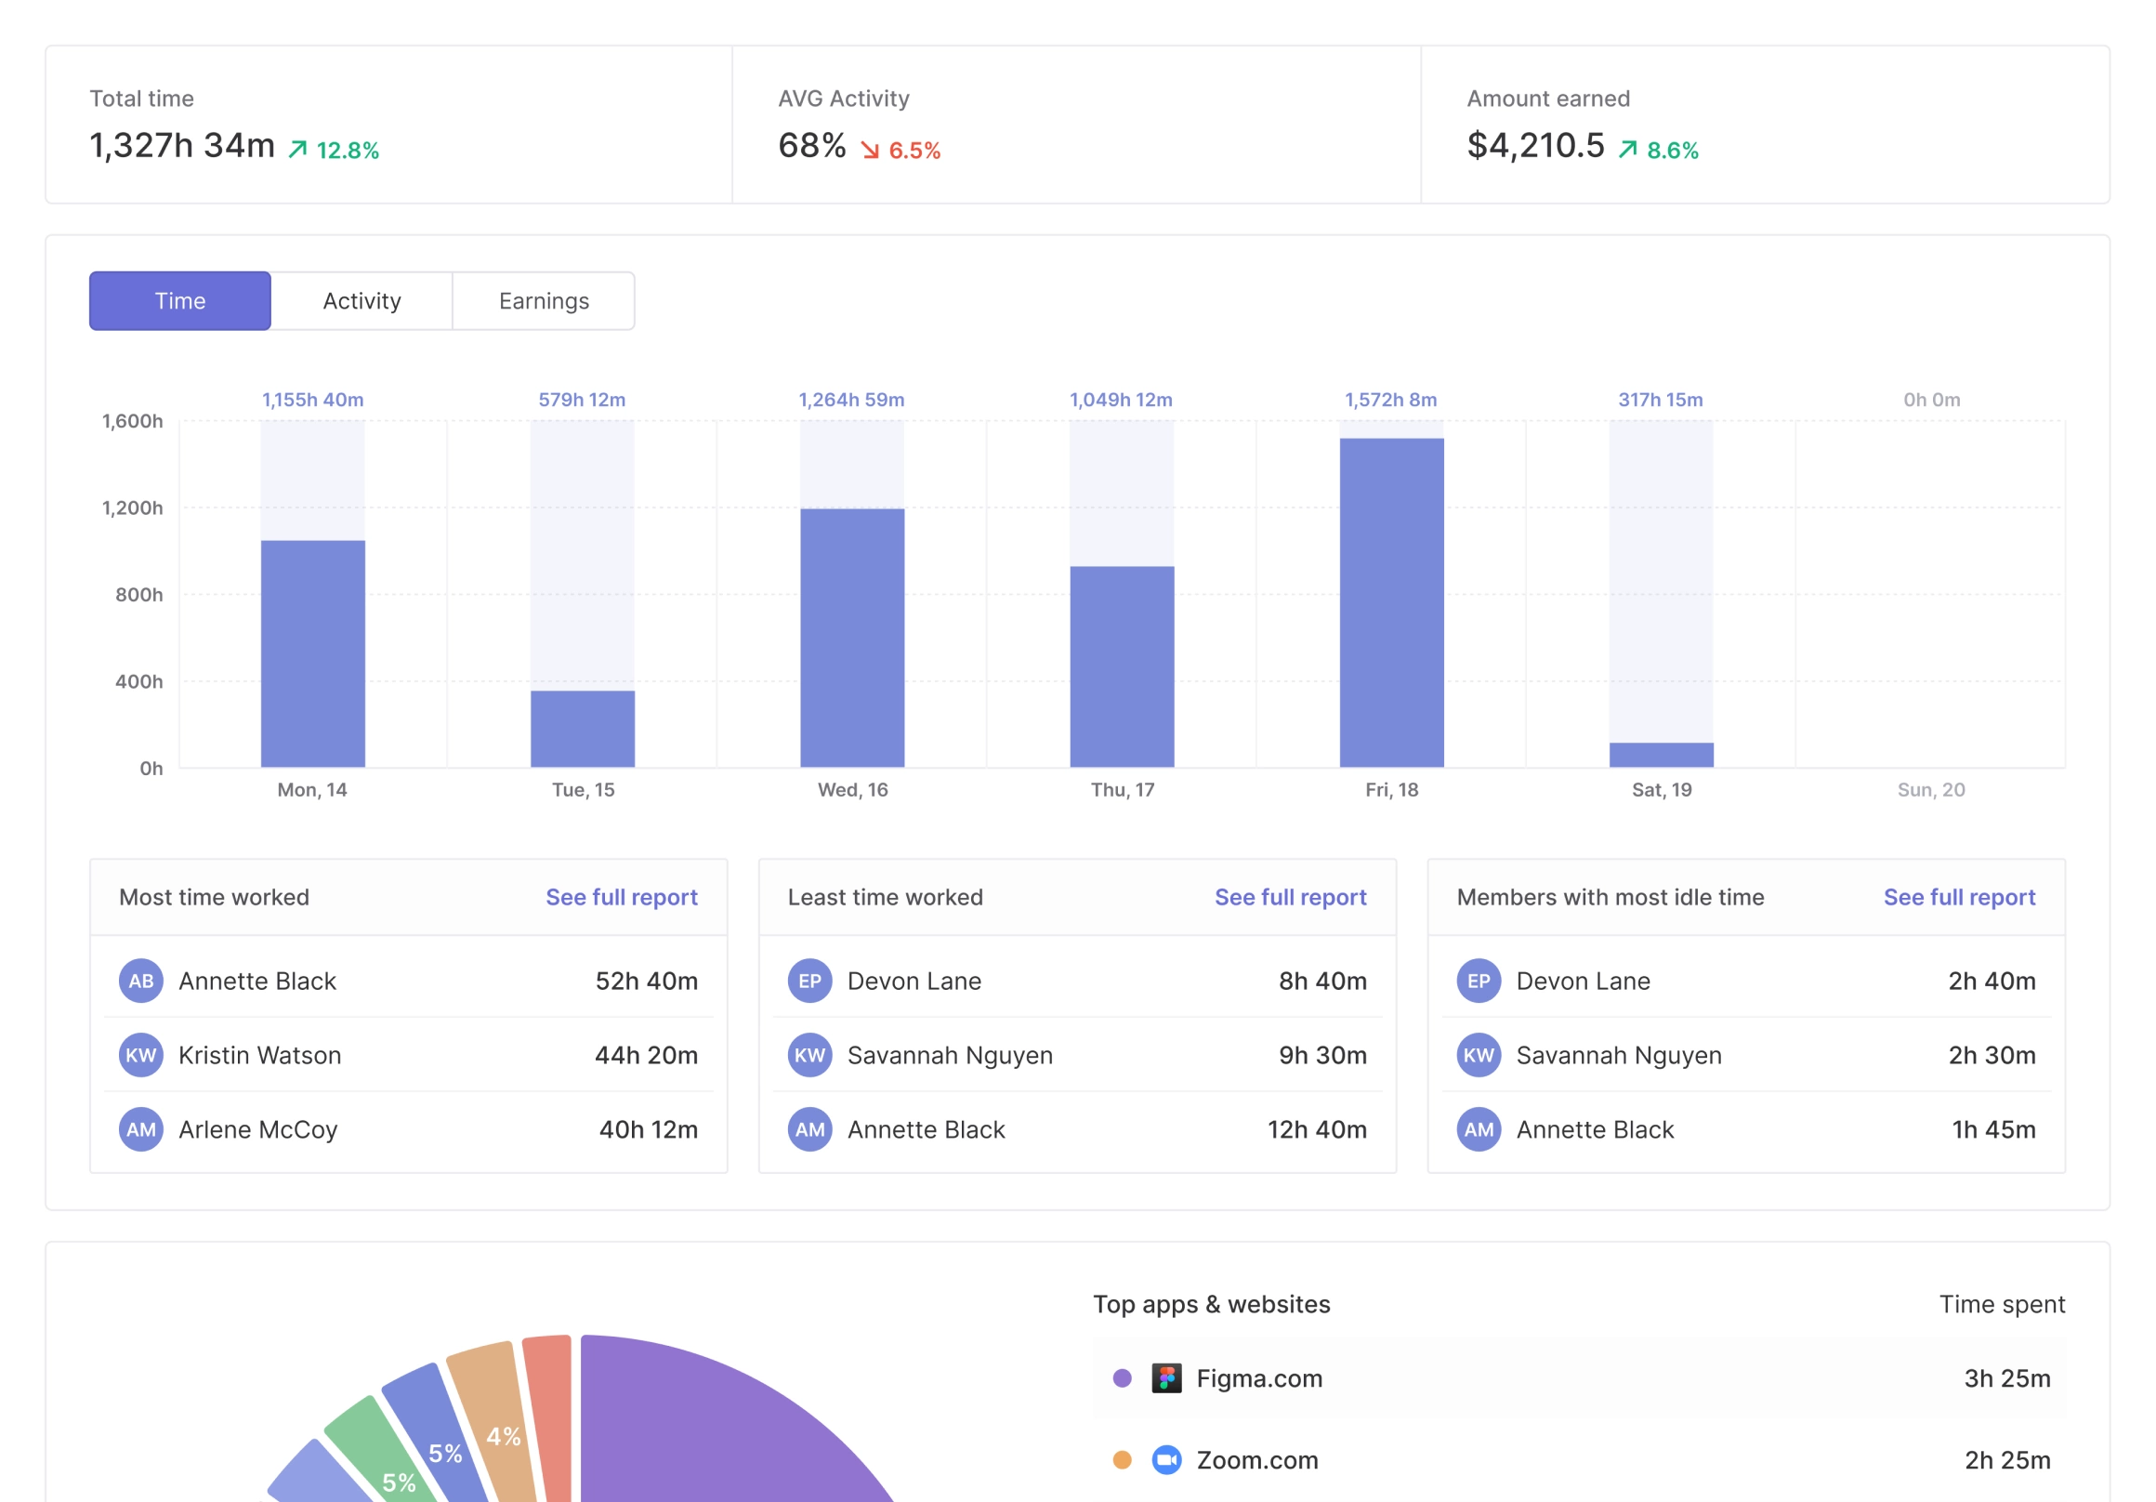The width and height of the screenshot is (2156, 1502).
Task: Click the Figma.com row label
Action: click(1259, 1378)
